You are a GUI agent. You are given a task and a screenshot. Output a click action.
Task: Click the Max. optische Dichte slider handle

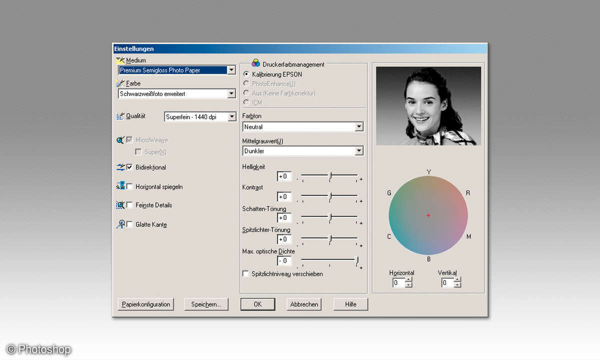pyautogui.click(x=357, y=260)
